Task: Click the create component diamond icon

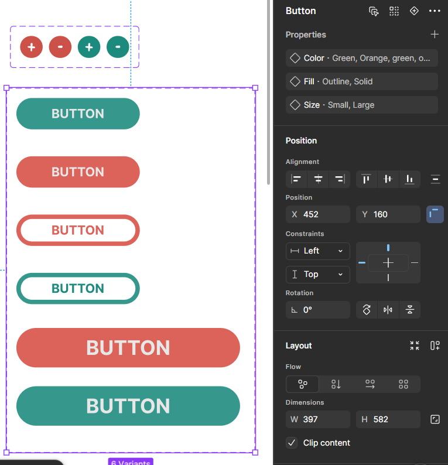Action: 414,11
